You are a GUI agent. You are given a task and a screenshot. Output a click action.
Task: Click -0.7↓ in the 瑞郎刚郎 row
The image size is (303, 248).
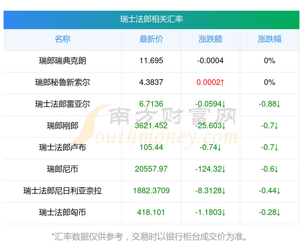point(269,126)
